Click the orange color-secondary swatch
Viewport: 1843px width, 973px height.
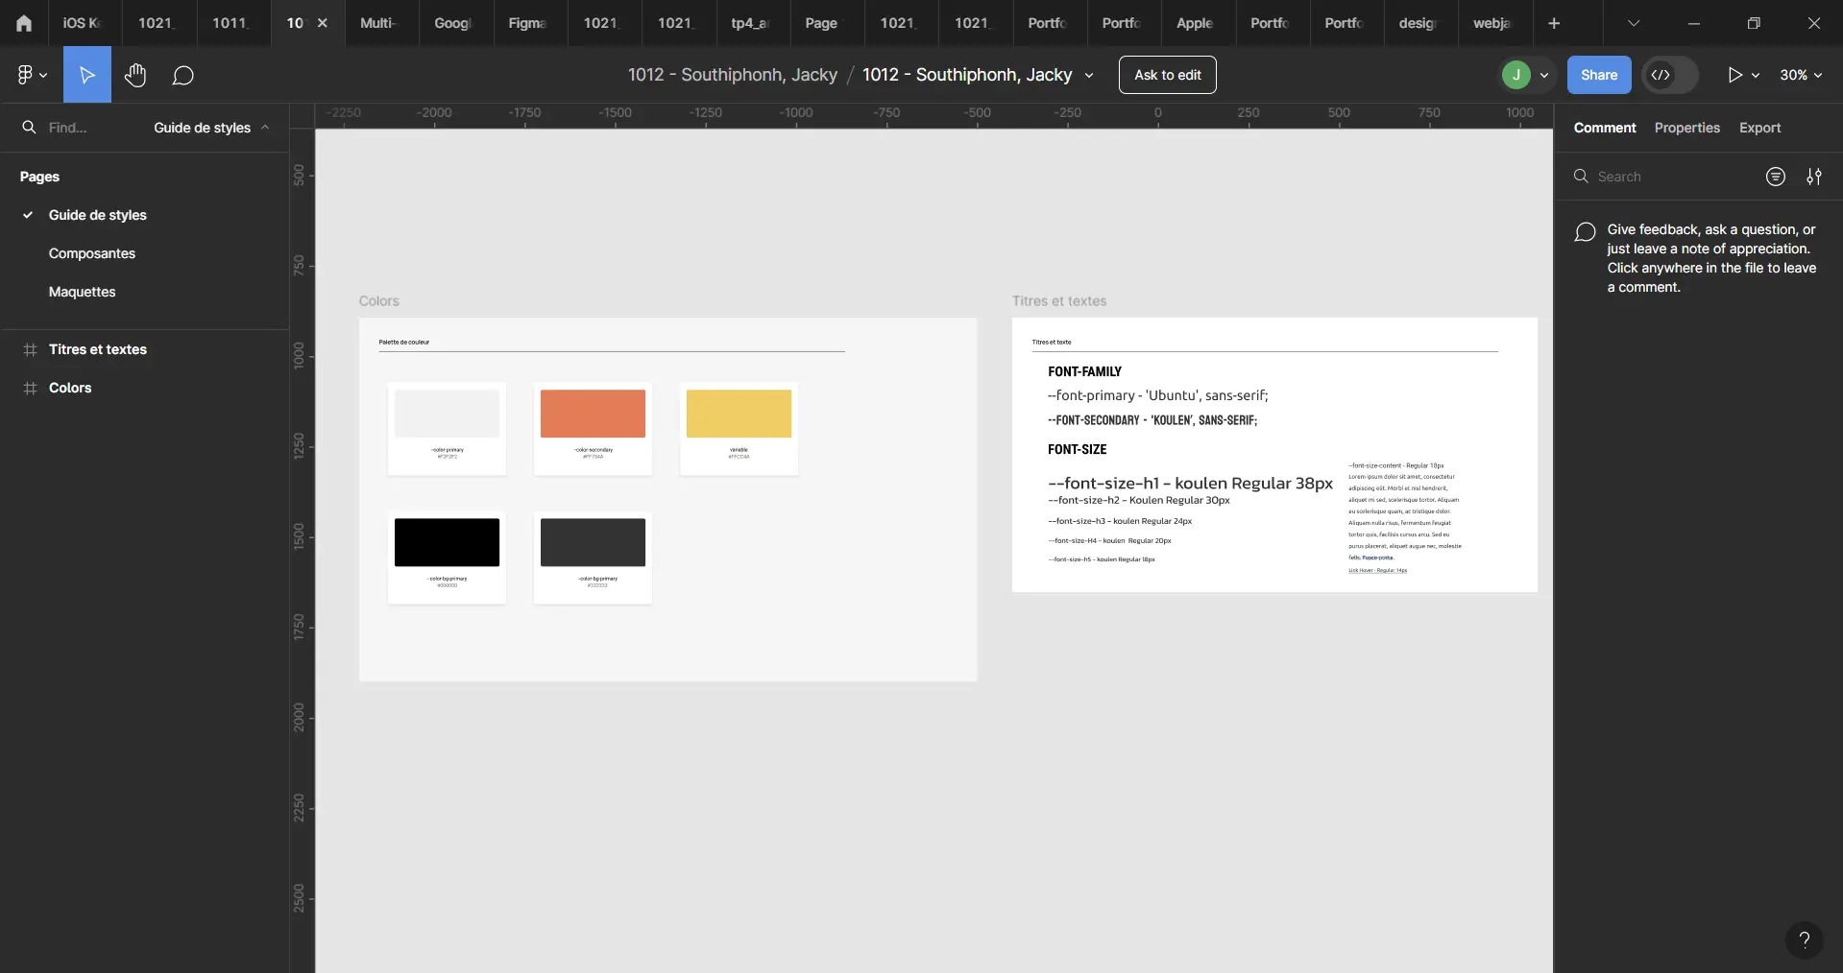(x=593, y=414)
